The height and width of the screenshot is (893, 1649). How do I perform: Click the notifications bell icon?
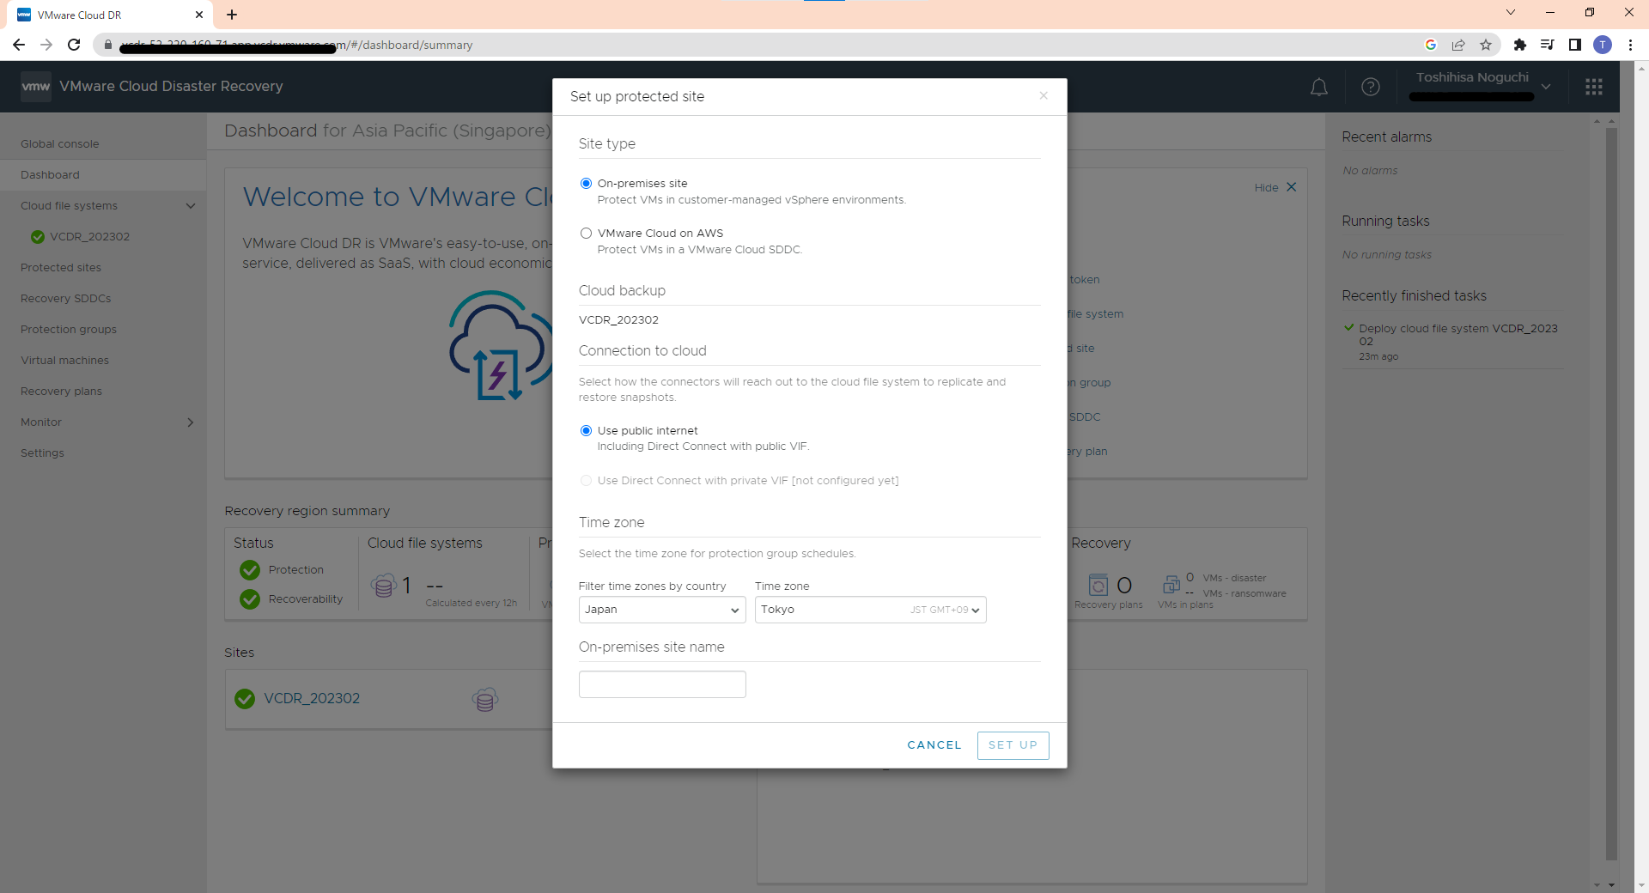tap(1319, 87)
